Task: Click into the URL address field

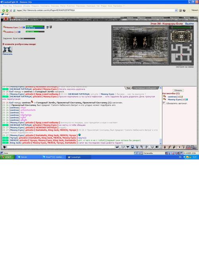Action: point(99,10)
